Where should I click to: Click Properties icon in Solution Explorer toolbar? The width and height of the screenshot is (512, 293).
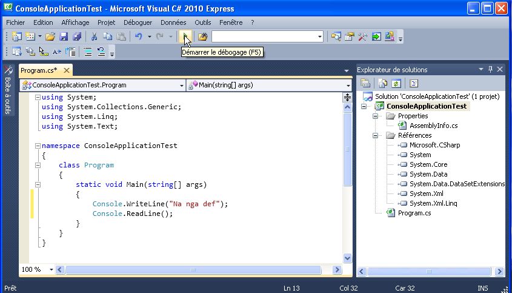coord(365,83)
